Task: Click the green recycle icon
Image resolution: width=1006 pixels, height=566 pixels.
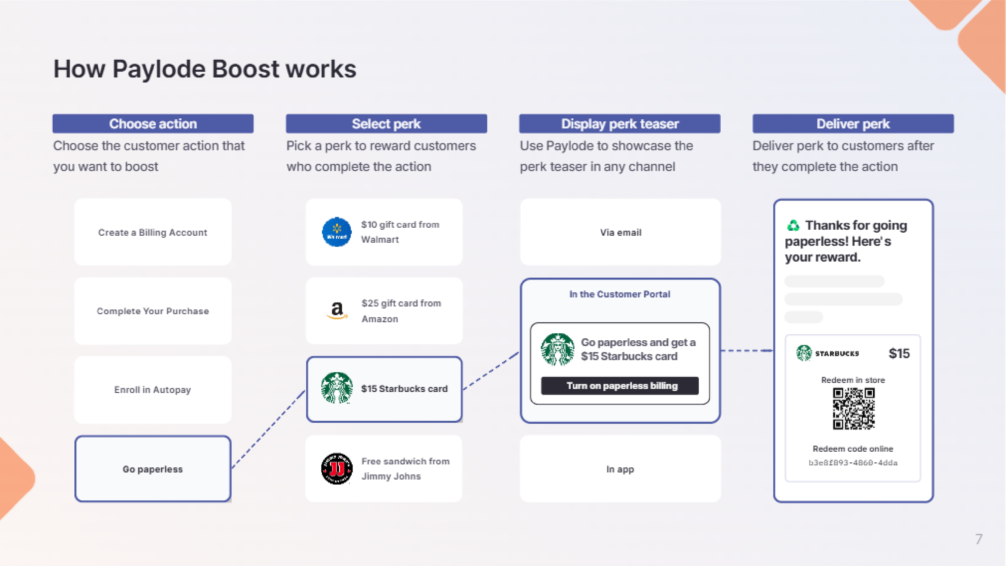Action: point(793,226)
